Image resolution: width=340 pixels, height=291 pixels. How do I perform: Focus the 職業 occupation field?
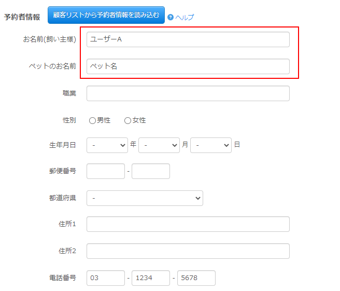tap(188, 93)
